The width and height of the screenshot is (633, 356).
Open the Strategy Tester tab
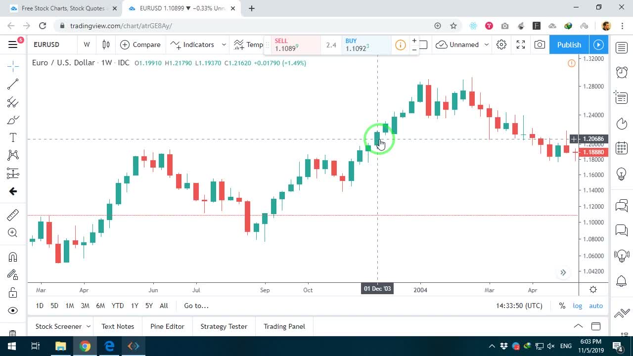224,326
